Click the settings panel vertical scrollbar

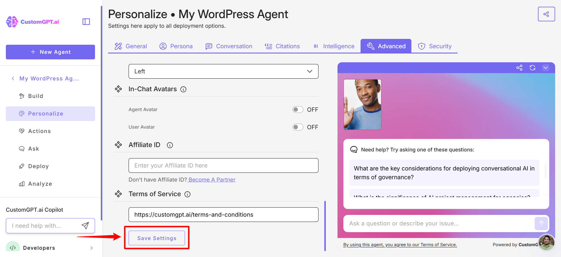pos(325,226)
